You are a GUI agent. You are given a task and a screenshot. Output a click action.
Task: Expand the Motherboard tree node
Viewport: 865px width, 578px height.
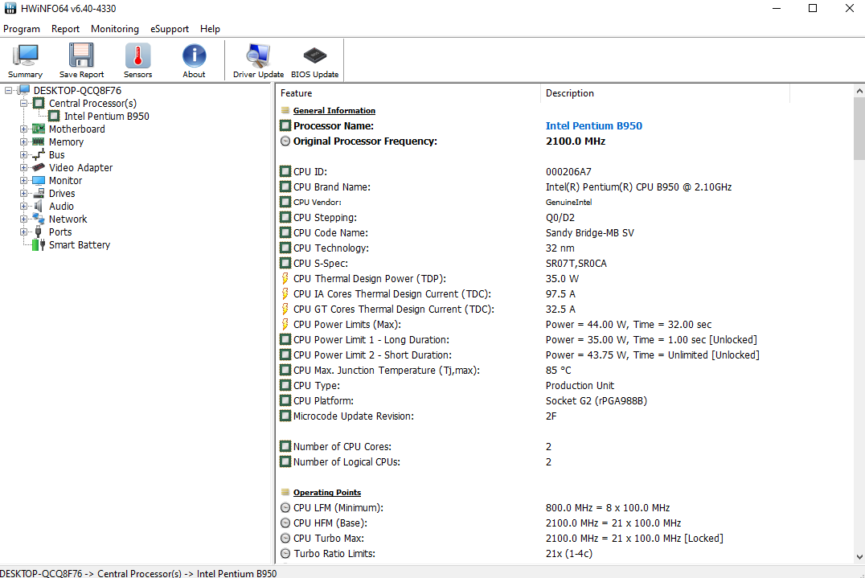(24, 129)
